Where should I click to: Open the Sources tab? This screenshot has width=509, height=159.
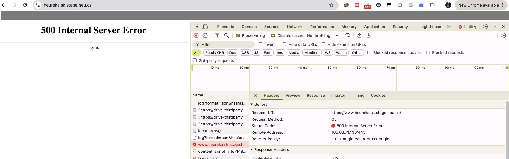click(272, 26)
